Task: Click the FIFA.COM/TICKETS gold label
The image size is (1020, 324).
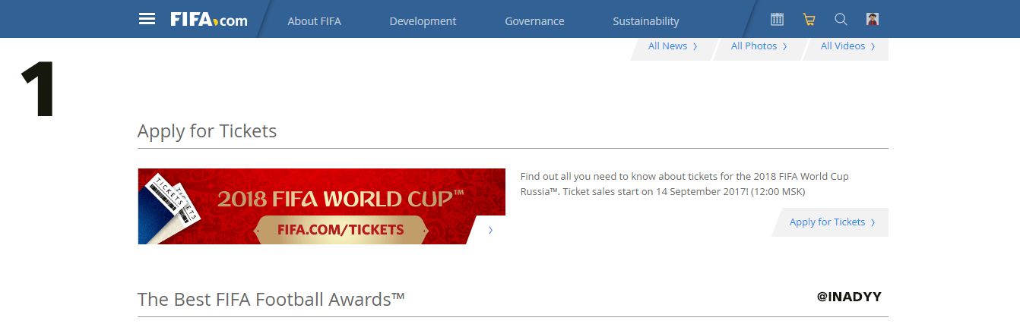Action: coord(340,229)
